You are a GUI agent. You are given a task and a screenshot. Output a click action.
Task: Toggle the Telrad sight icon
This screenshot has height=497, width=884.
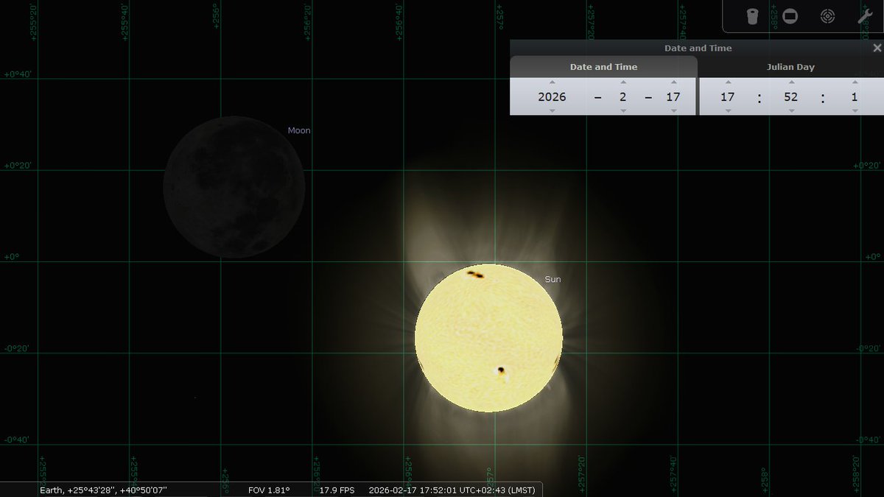pos(827,16)
